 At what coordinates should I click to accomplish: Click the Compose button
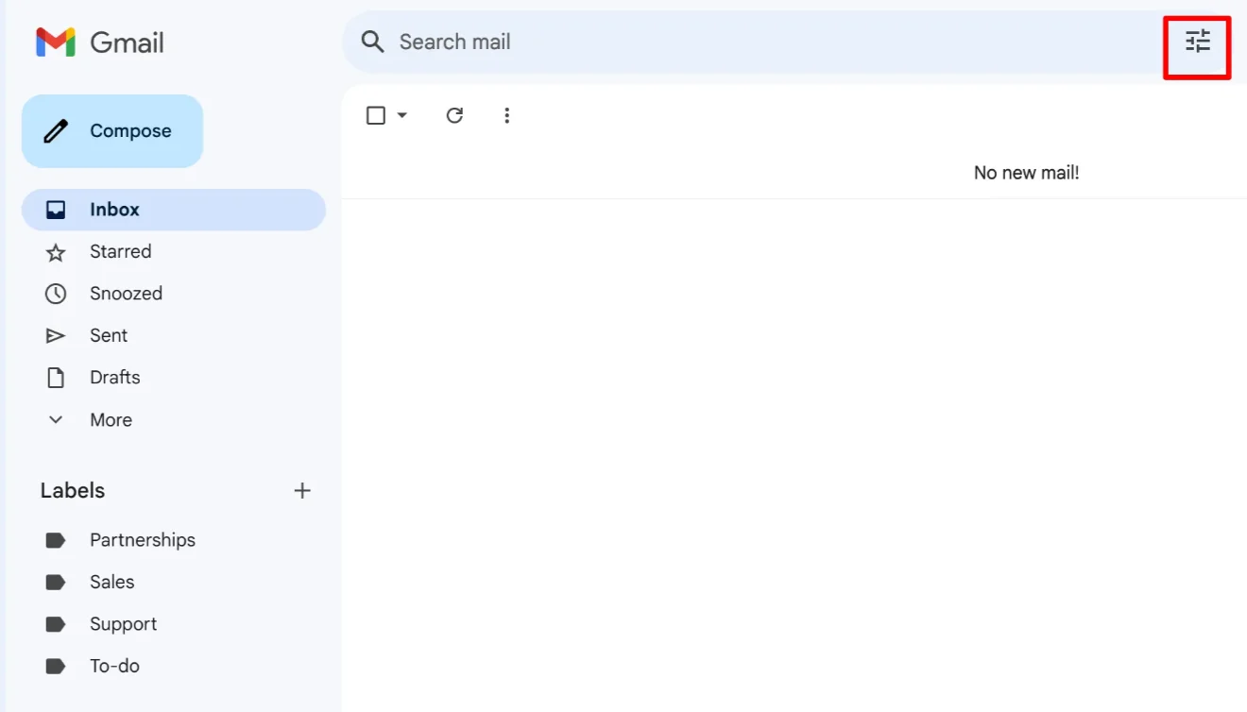(112, 131)
